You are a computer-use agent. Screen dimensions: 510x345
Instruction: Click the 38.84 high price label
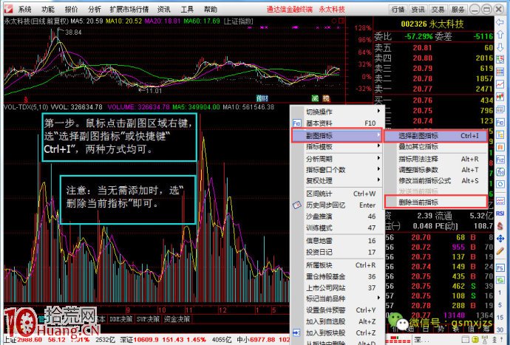pos(73,33)
